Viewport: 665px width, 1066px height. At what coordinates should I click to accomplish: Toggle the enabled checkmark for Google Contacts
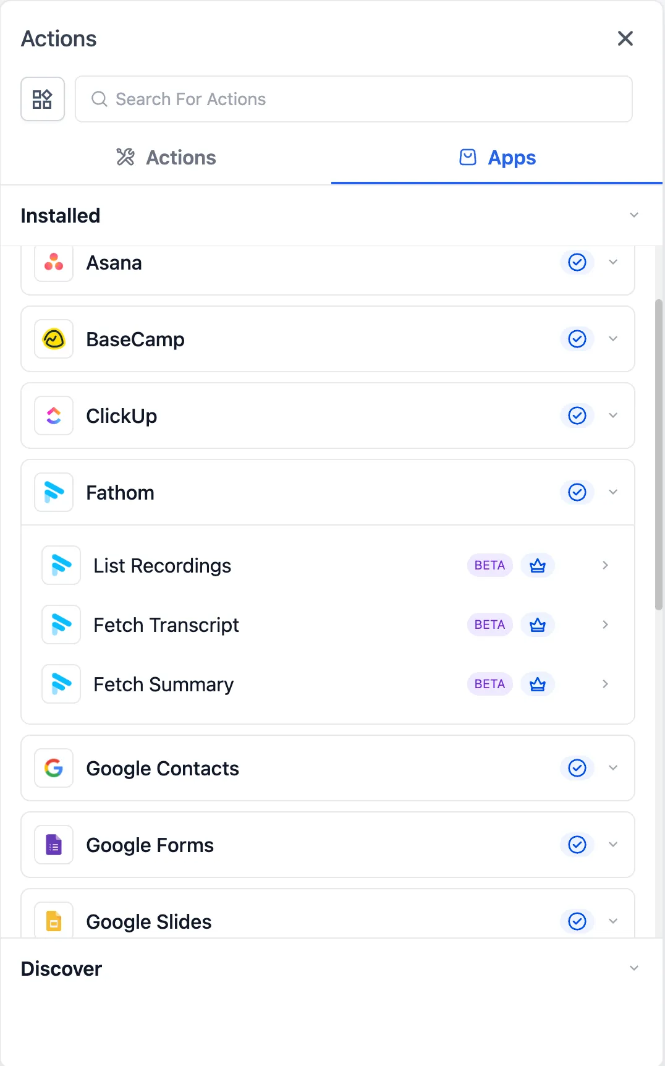577,768
